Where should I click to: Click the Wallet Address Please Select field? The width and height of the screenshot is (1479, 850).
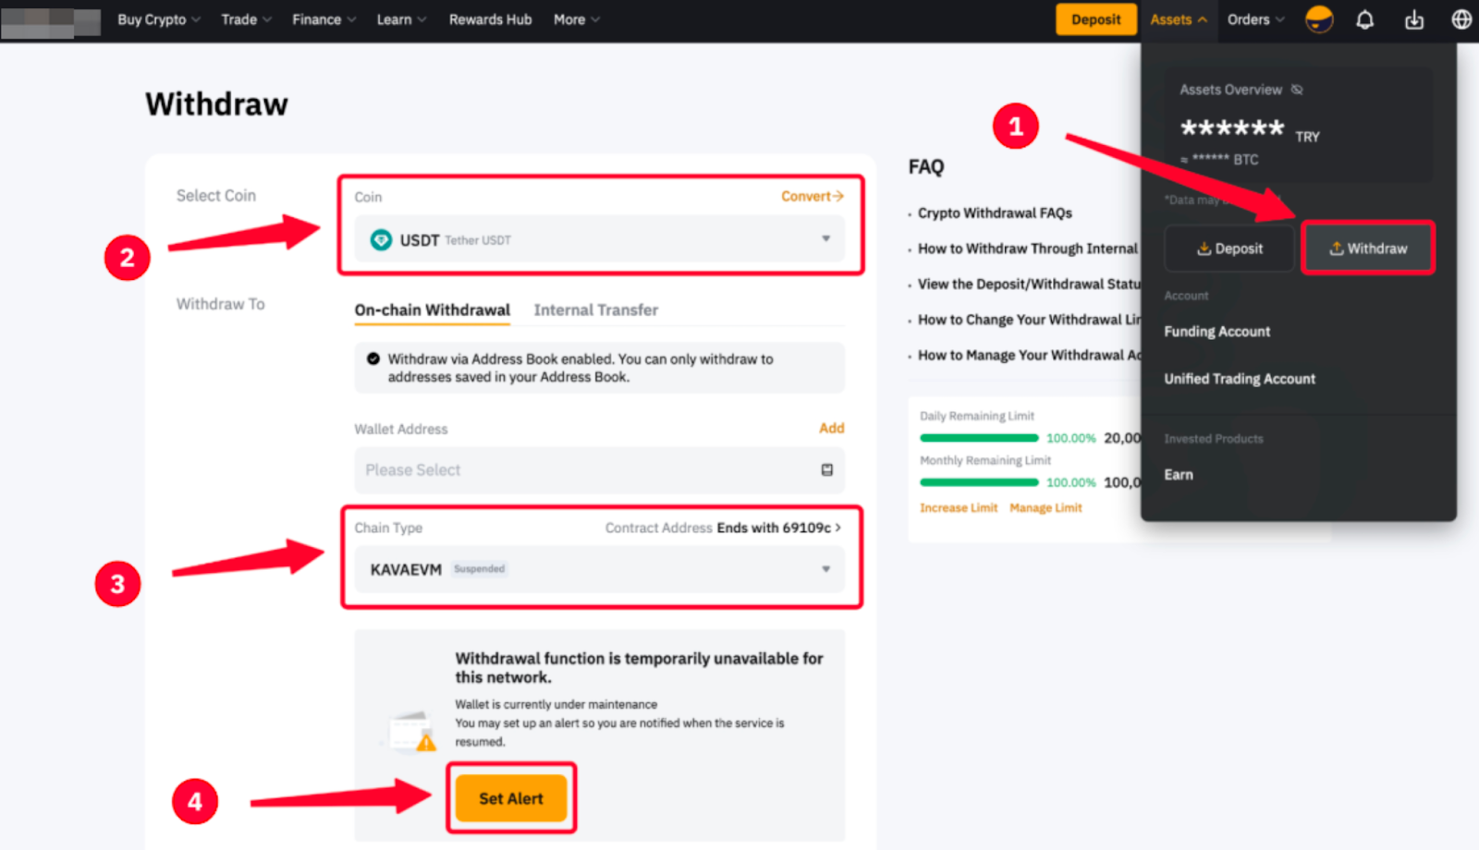pos(582,470)
